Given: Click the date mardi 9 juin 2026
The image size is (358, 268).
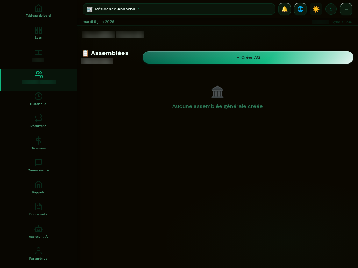Looking at the screenshot, I should pyautogui.click(x=98, y=22).
